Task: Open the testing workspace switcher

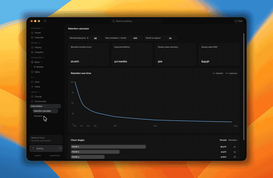Action: coord(46,149)
